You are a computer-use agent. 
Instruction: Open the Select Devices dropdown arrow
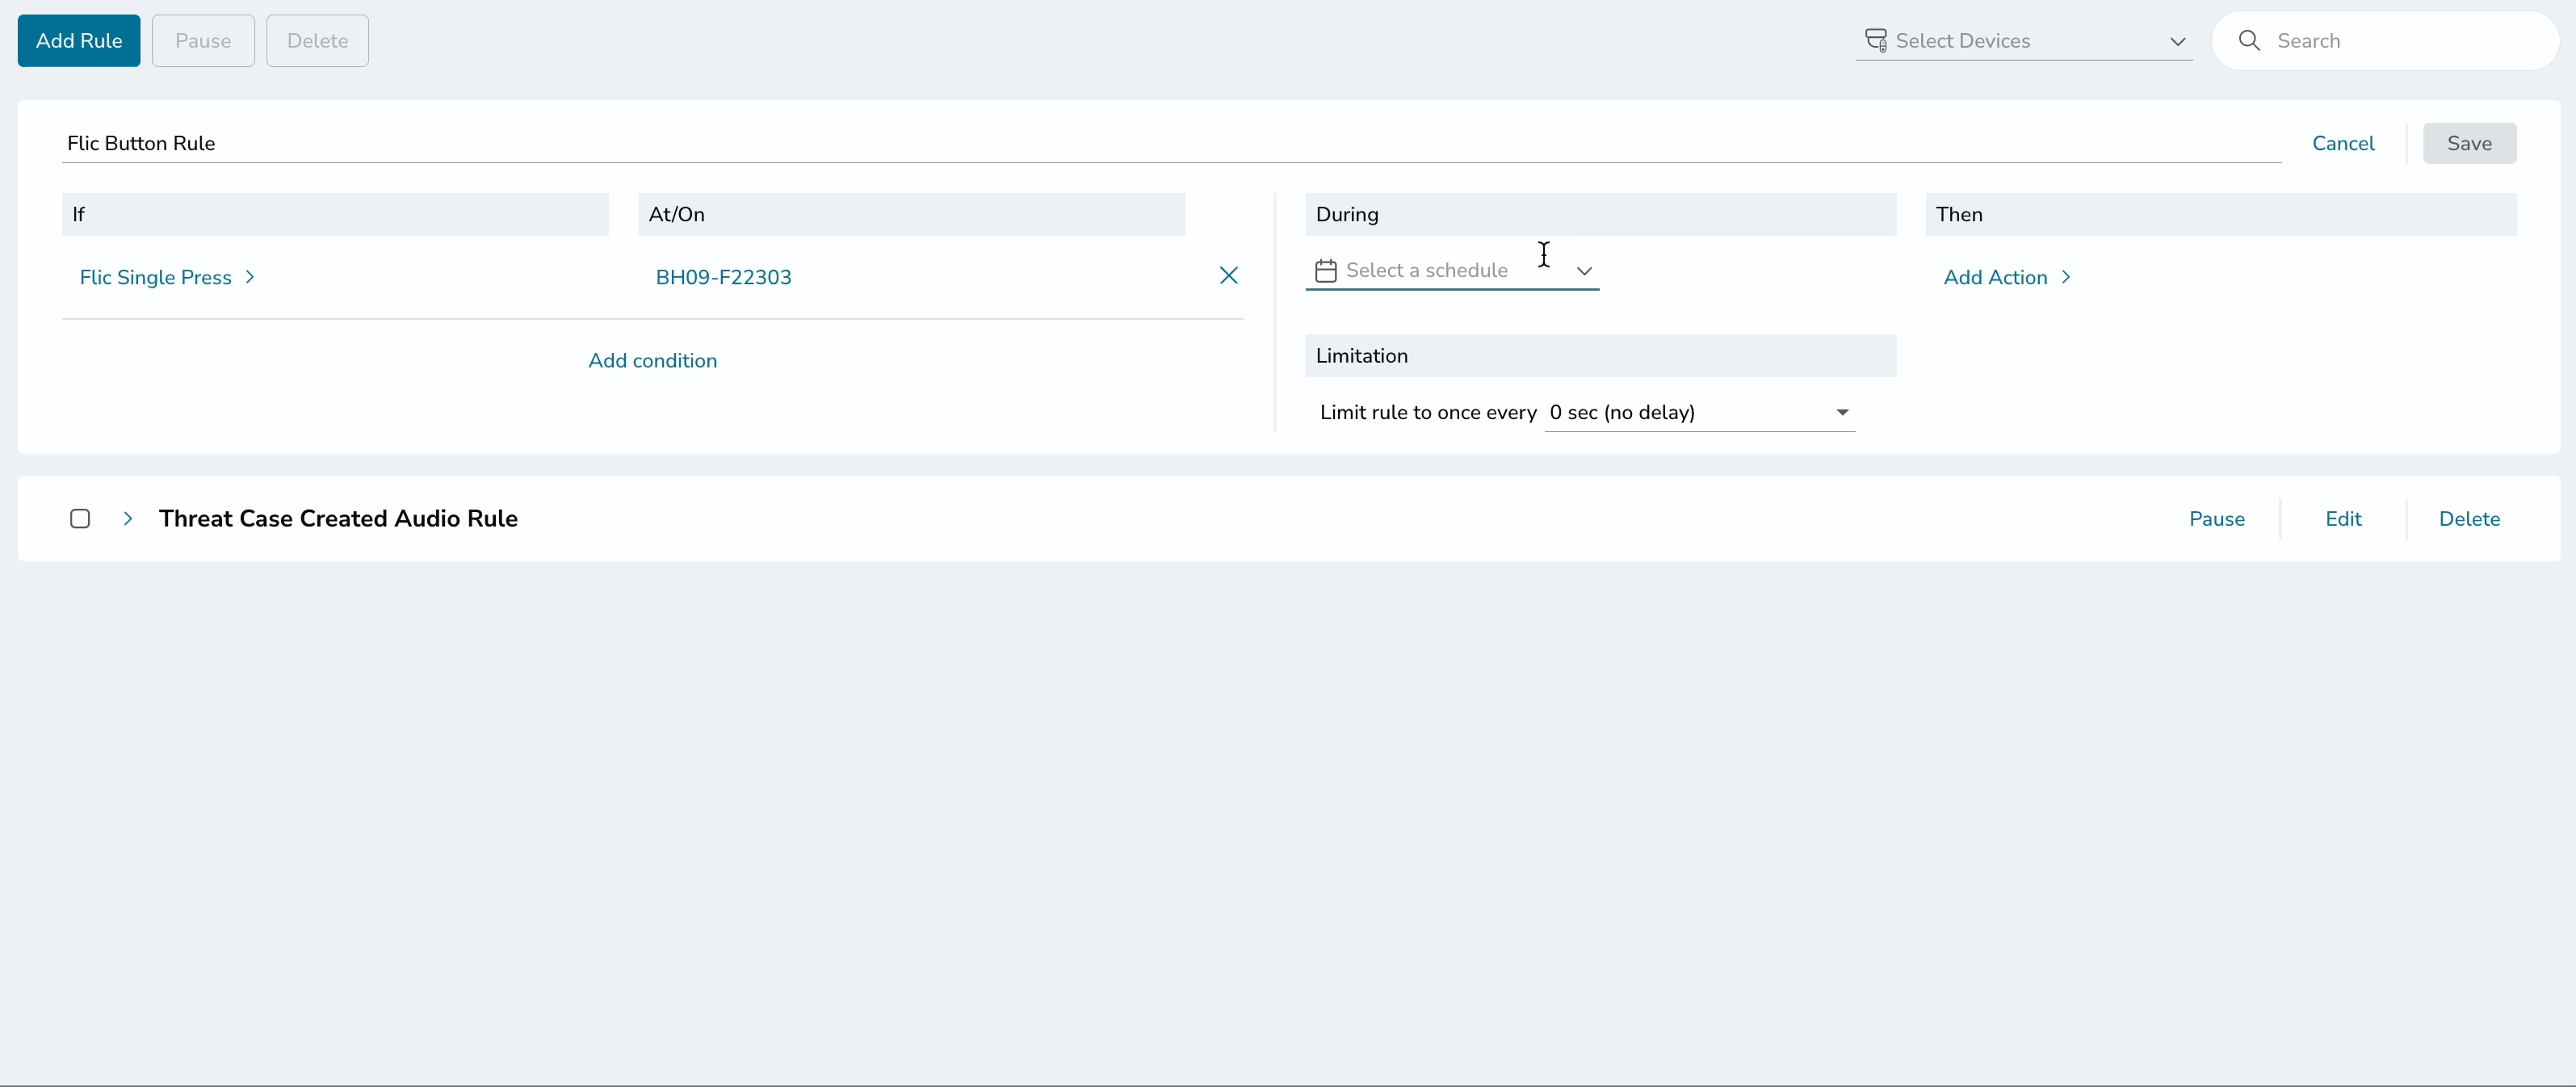click(2177, 42)
